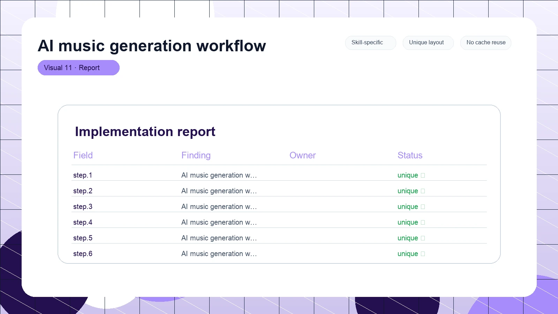
Task: Select the step.6 field cell
Action: pos(83,254)
